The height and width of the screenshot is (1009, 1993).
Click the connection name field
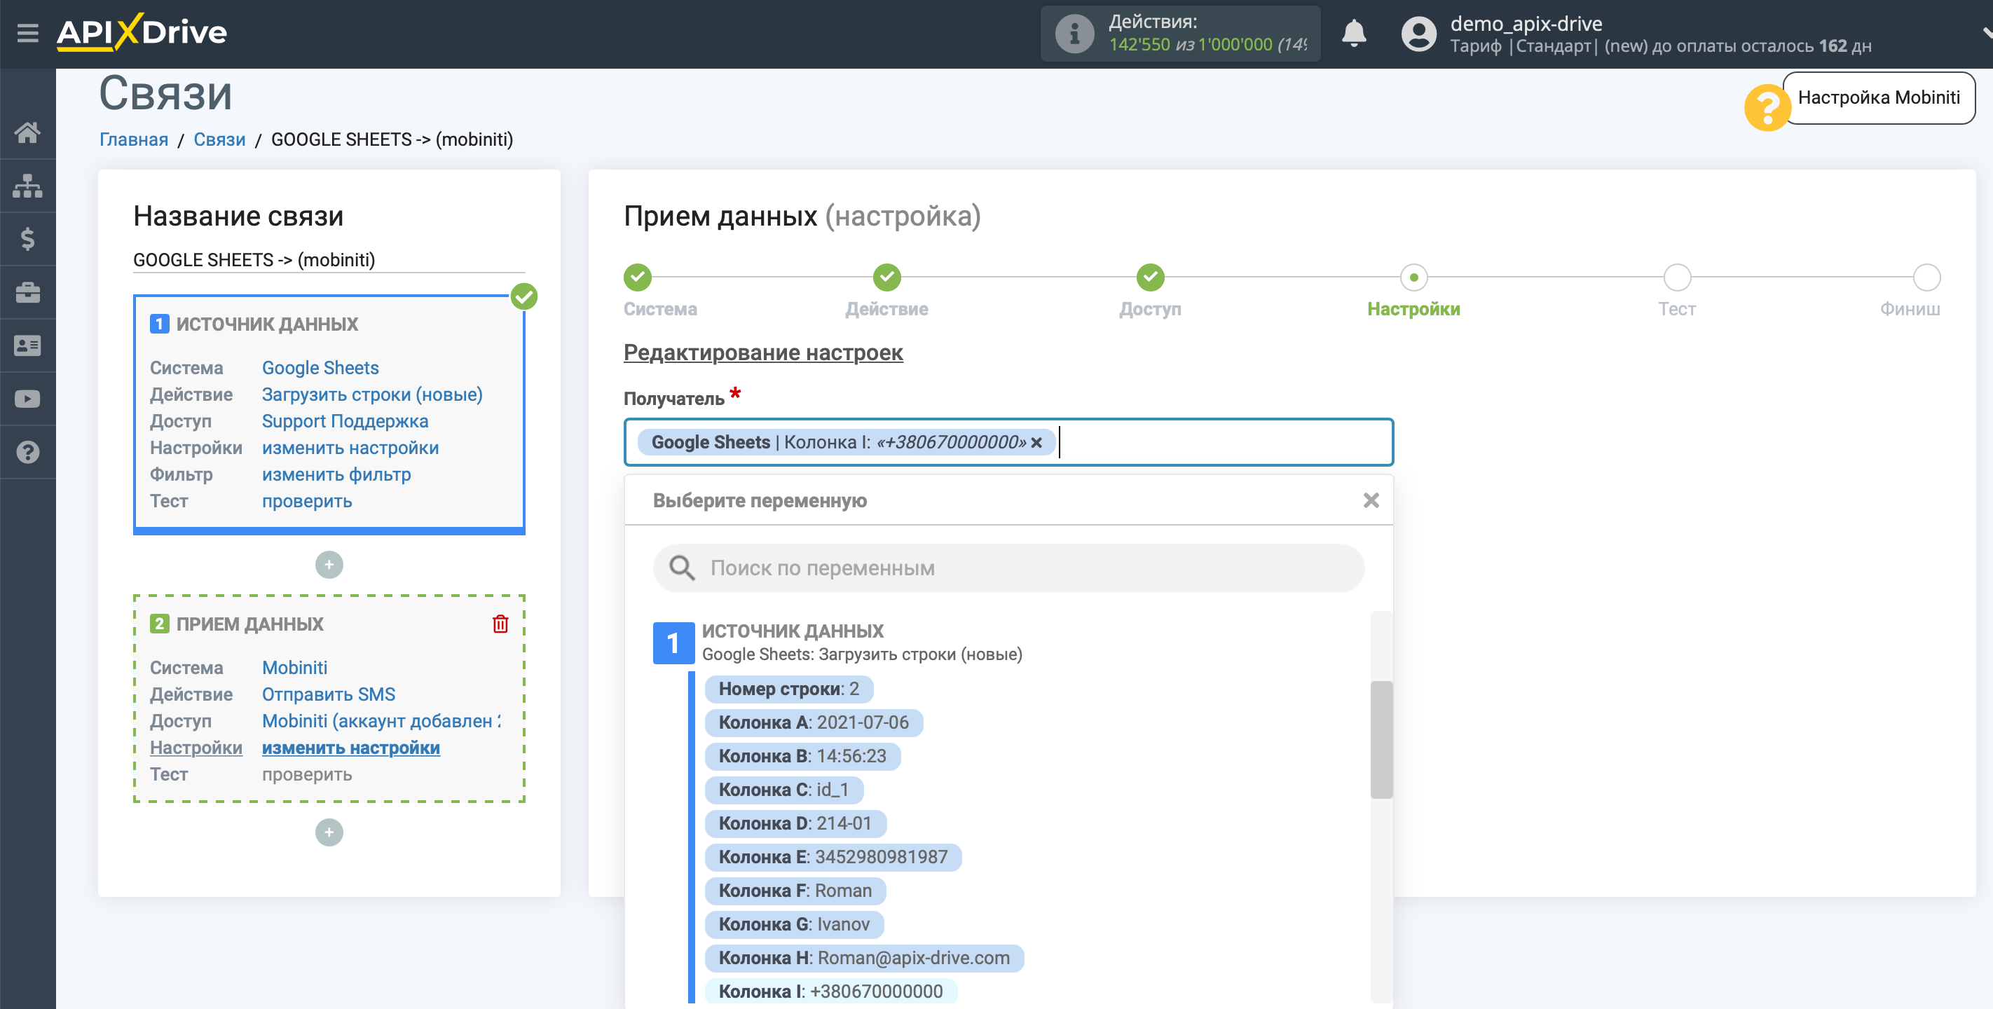click(329, 259)
